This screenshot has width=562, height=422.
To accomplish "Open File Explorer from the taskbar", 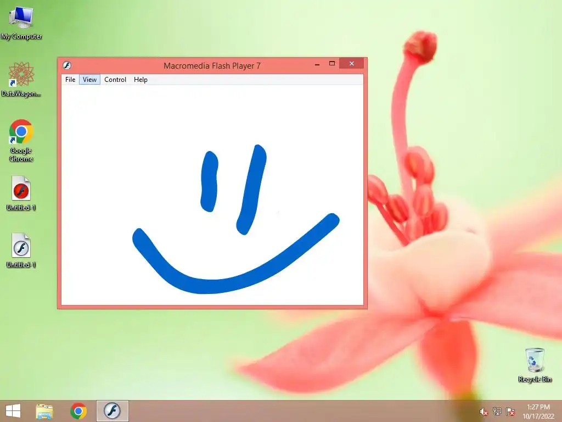I will pos(44,411).
